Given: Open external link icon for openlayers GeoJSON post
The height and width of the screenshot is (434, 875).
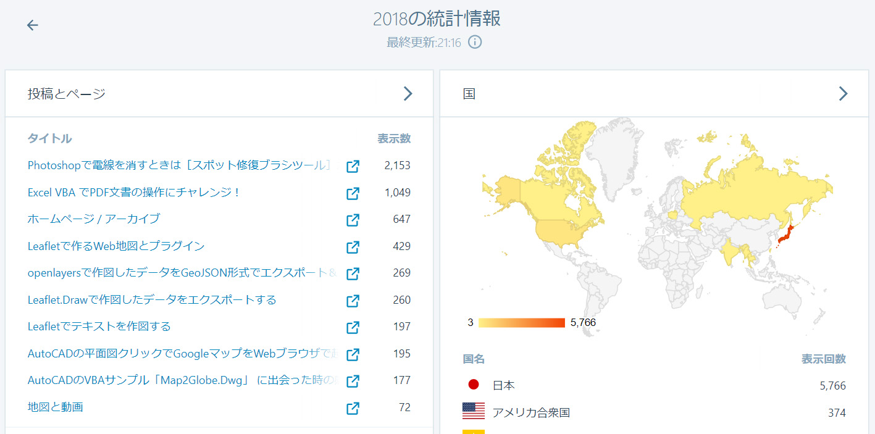Looking at the screenshot, I should point(353,273).
